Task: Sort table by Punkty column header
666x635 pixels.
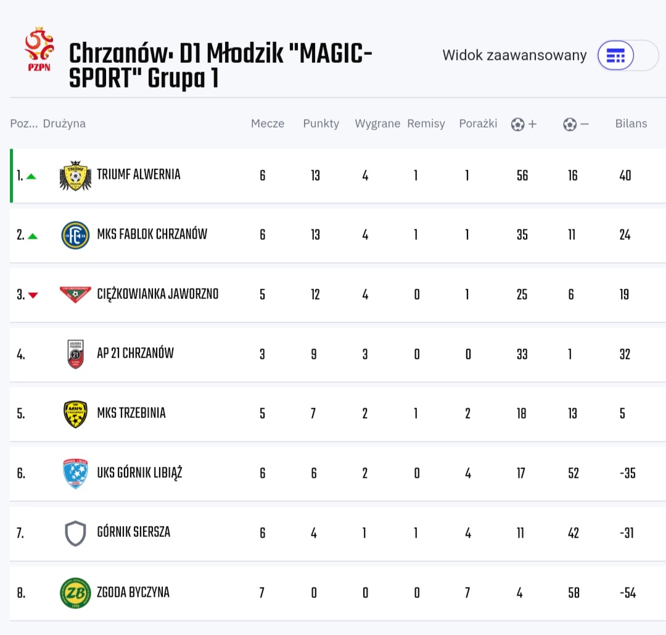Action: [321, 123]
